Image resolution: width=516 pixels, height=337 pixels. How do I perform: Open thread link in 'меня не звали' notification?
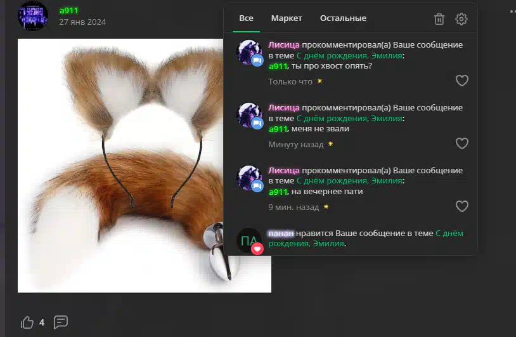(x=349, y=118)
